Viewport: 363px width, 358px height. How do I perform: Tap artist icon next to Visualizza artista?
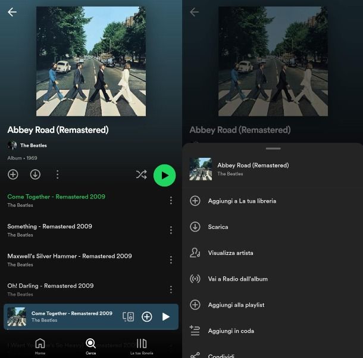tap(195, 253)
